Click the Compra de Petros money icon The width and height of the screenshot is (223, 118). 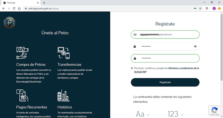click(22, 53)
